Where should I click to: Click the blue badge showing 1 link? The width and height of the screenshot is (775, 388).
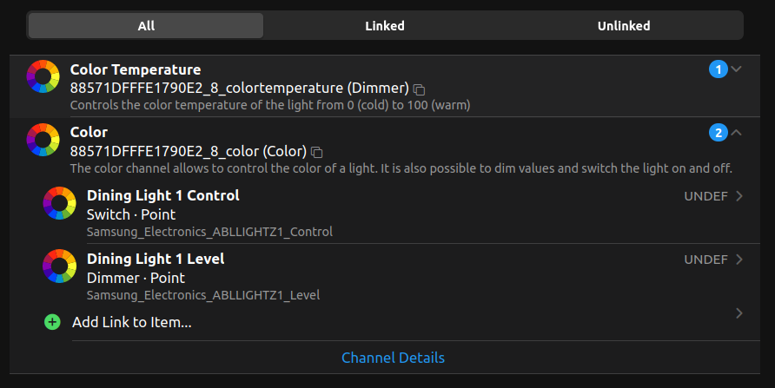718,69
